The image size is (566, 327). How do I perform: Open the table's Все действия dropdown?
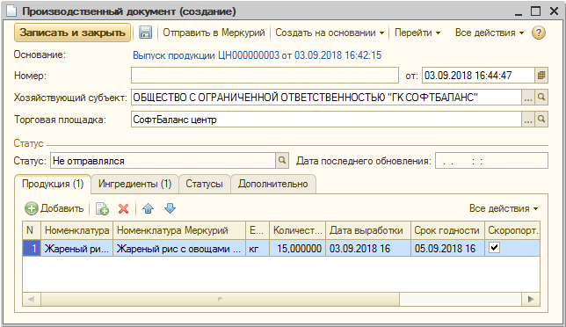(x=504, y=208)
